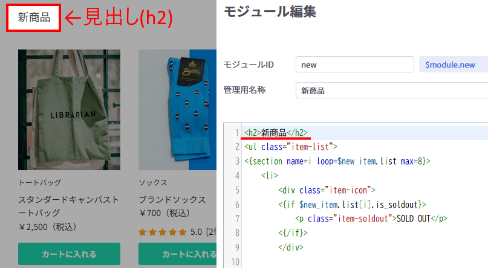Image resolution: width=488 pixels, height=268 pixels.
Task: Place cursor in code line <h2>新商品</h2>
Action: (x=276, y=133)
